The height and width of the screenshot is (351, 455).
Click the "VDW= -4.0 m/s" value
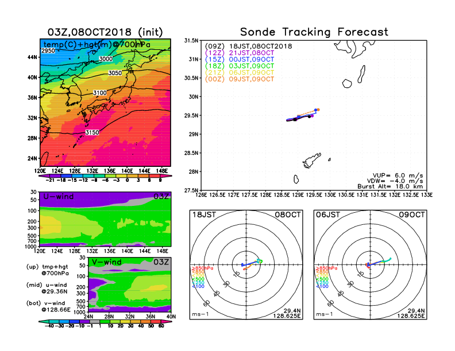point(395,181)
